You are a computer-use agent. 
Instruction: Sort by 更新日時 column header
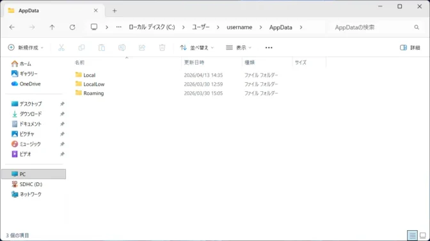211,62
